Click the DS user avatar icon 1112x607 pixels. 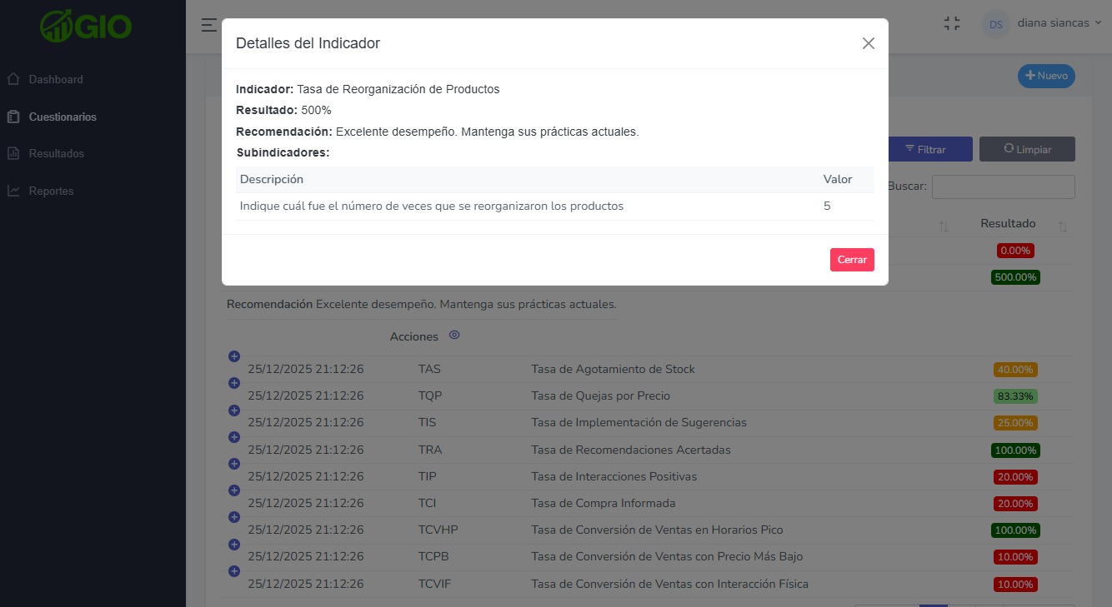point(995,23)
